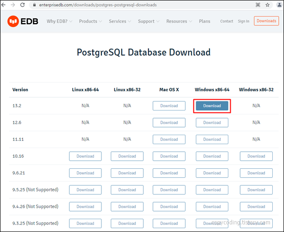Download version 9.5.25 for Windows x86-32

[x=256, y=190]
